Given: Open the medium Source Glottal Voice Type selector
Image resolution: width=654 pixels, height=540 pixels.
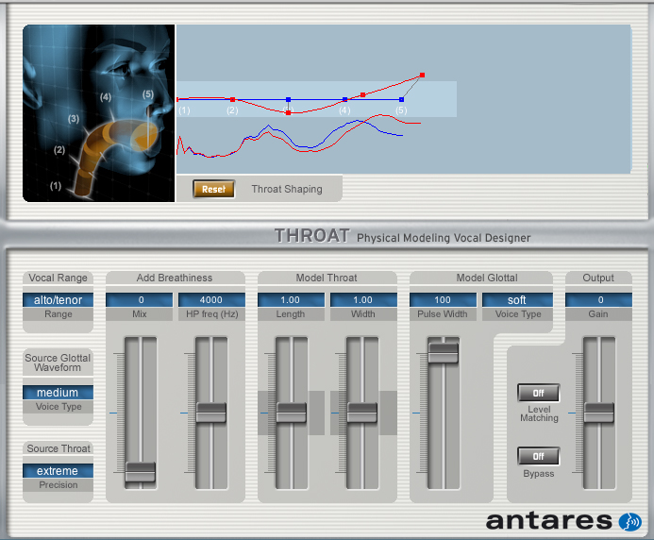Looking at the screenshot, I should tap(59, 393).
